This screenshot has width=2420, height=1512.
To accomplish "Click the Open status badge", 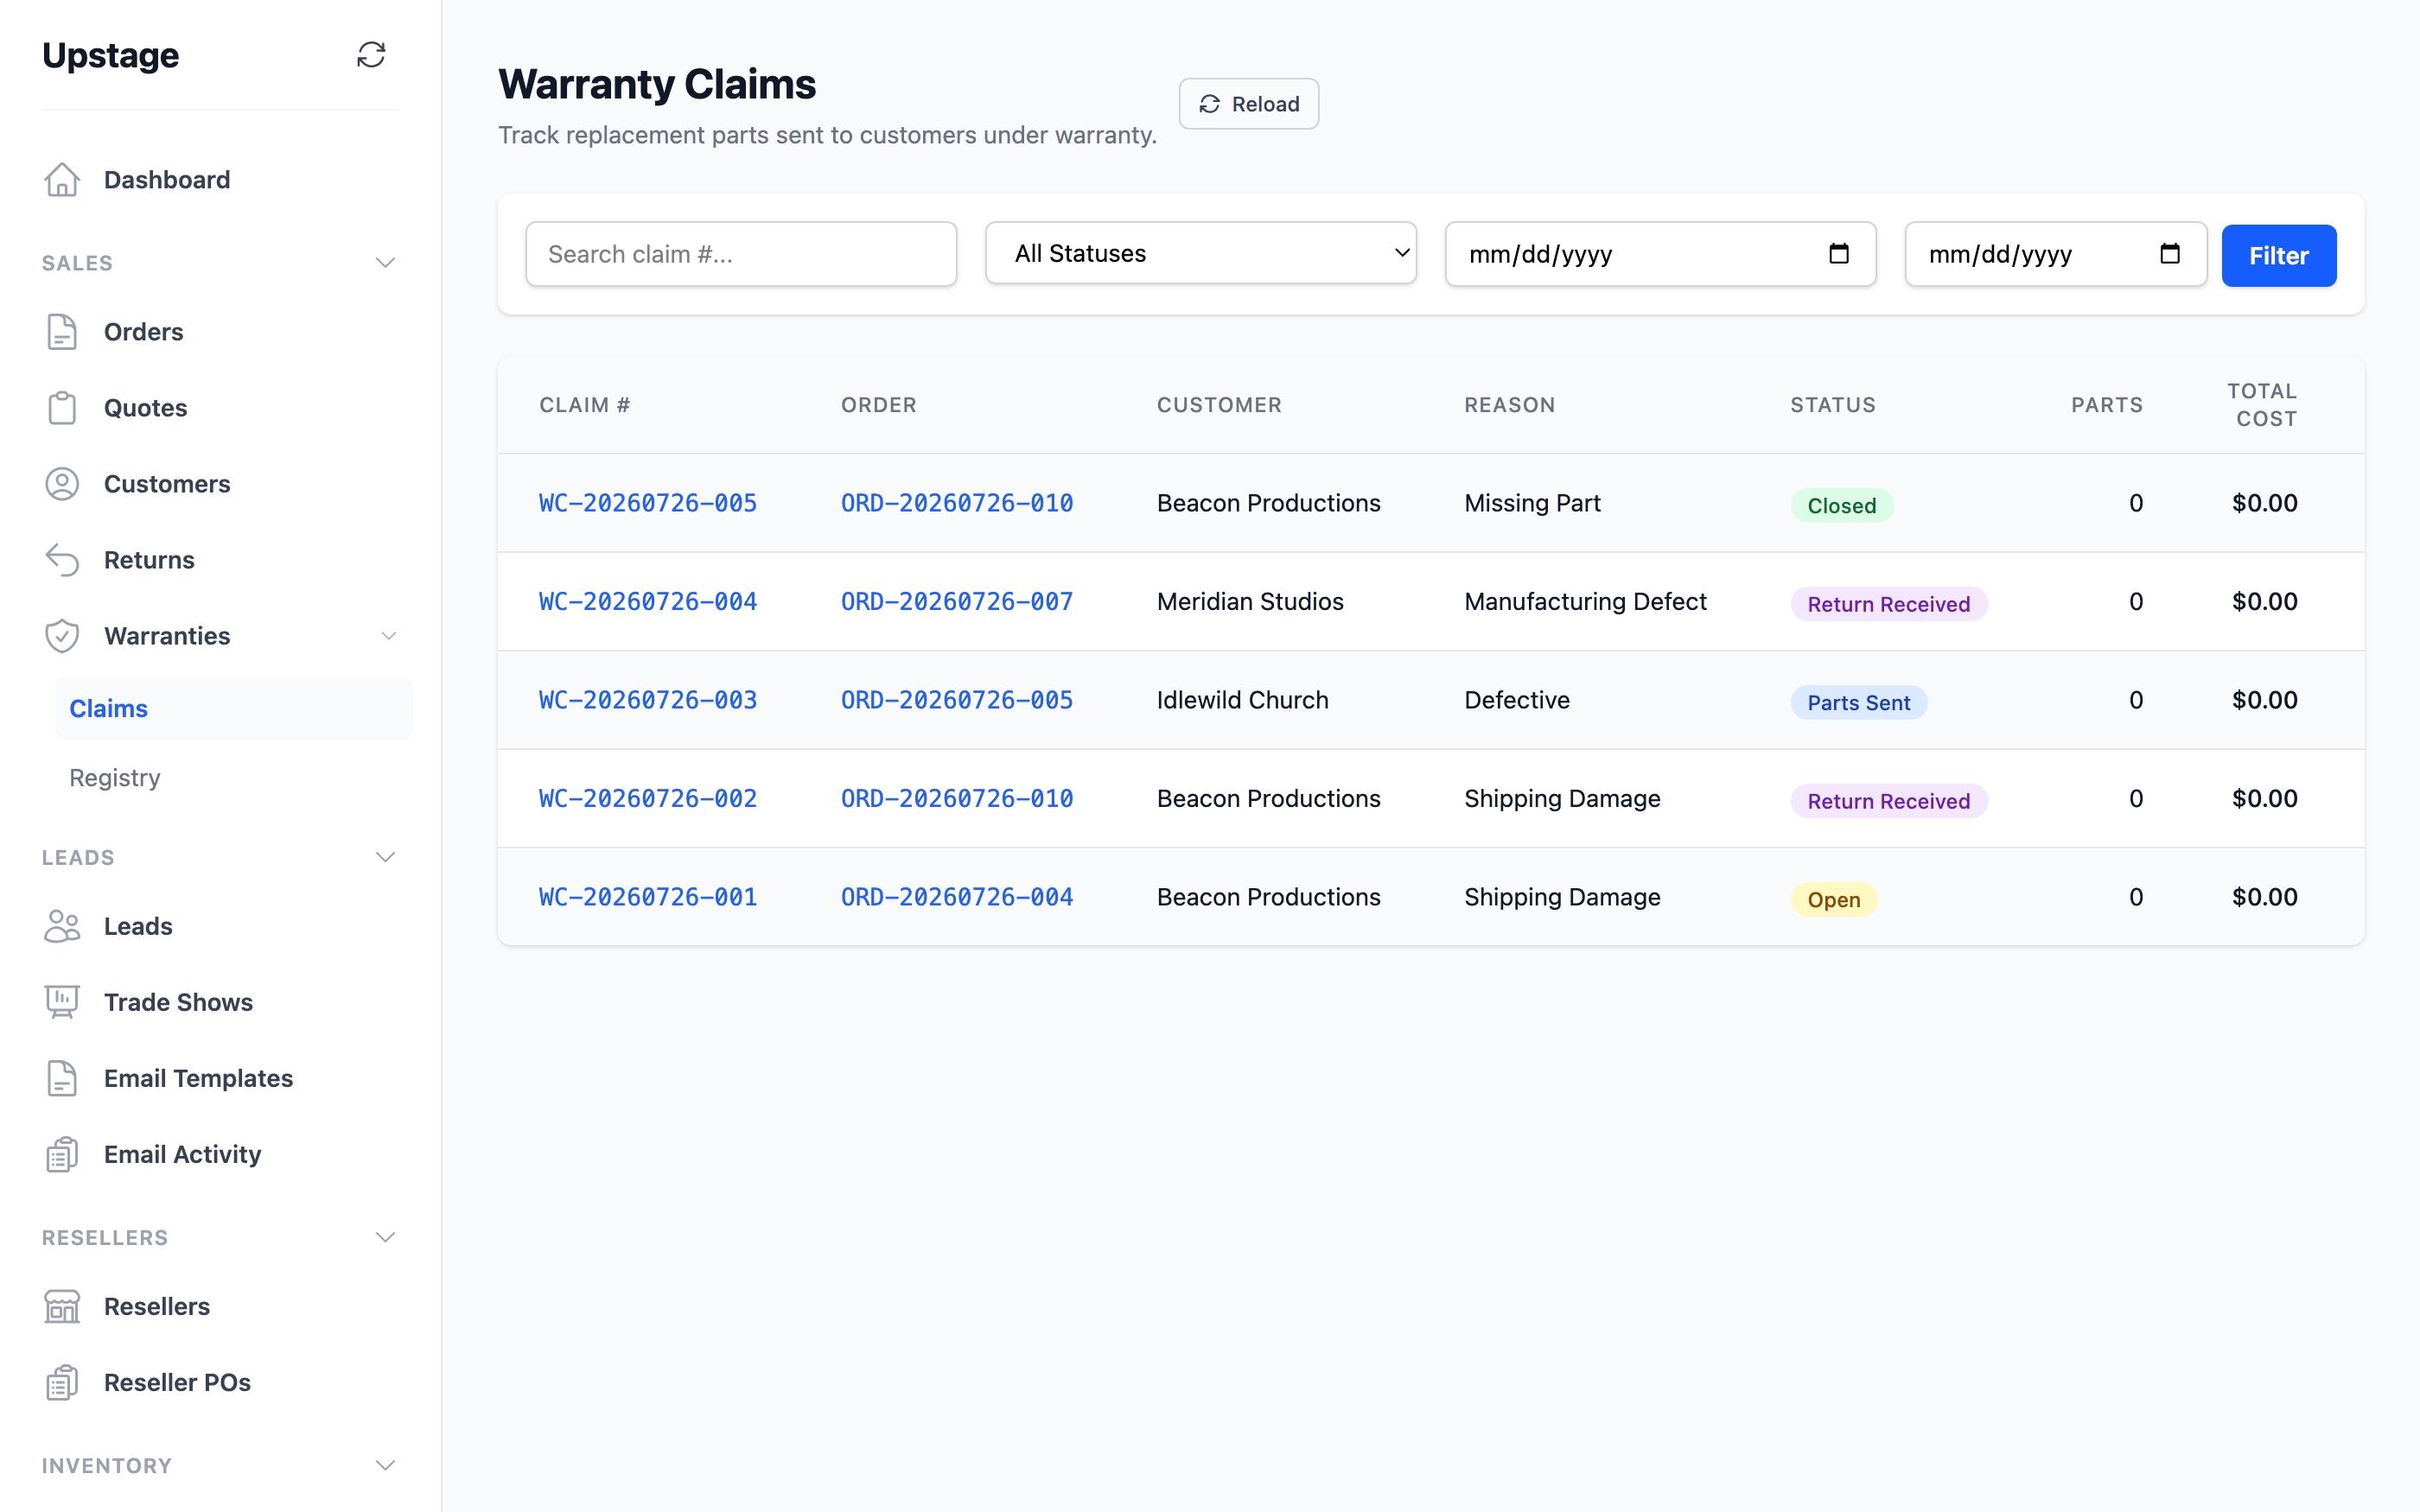I will click(1834, 899).
